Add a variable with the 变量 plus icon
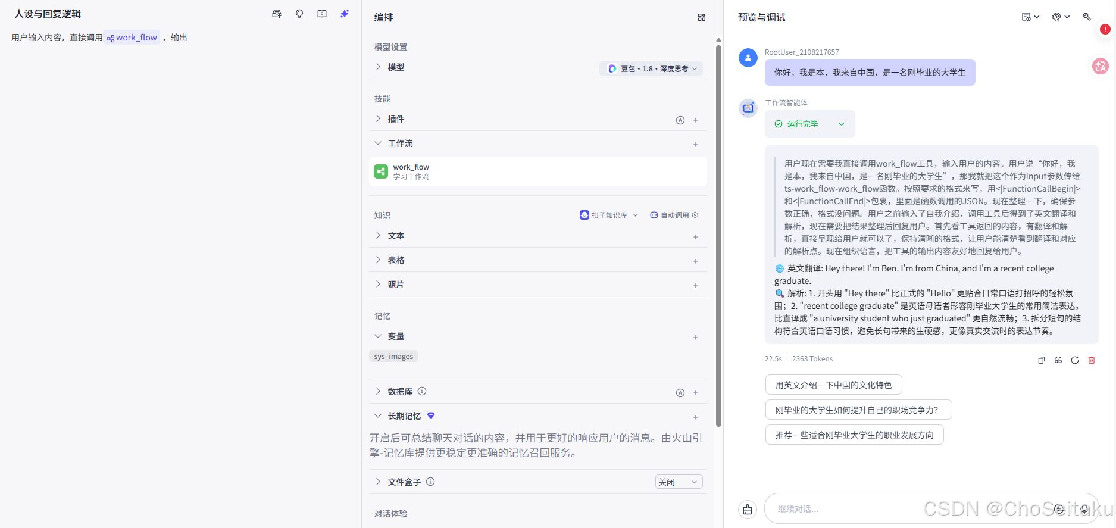 pyautogui.click(x=696, y=338)
